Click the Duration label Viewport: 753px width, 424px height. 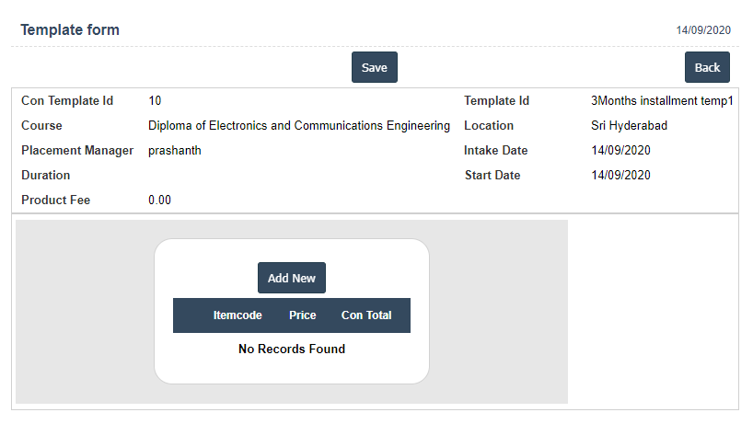[x=46, y=176]
